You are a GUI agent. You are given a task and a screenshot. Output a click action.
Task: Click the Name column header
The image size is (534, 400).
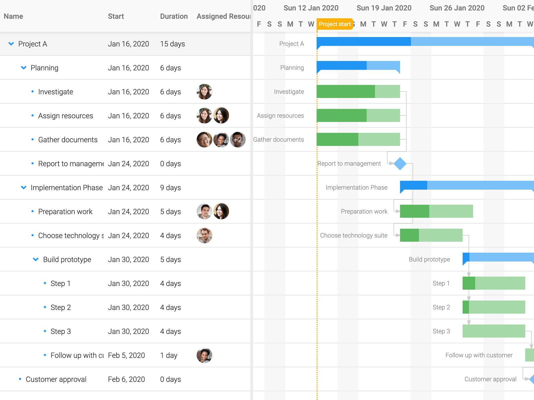[13, 16]
